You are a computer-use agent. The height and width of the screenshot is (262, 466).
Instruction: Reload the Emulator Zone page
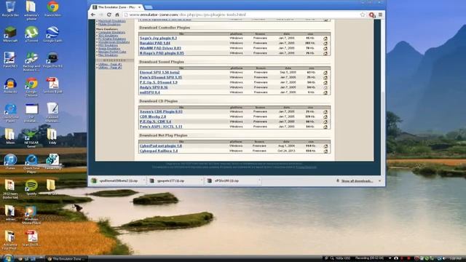pyautogui.click(x=109, y=15)
